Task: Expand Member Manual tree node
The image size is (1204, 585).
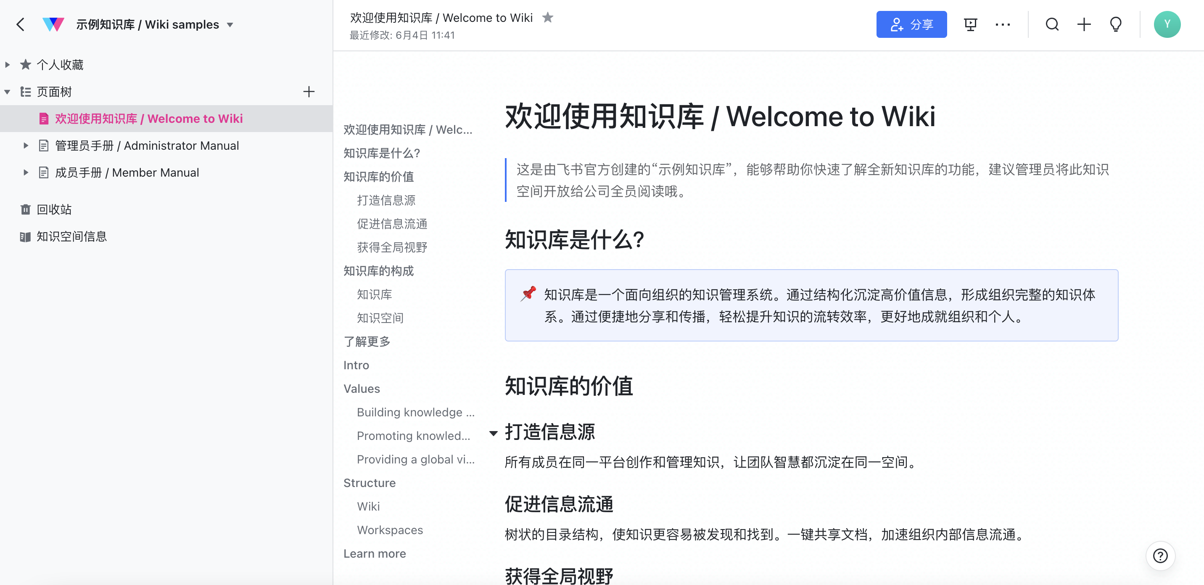Action: pos(26,172)
